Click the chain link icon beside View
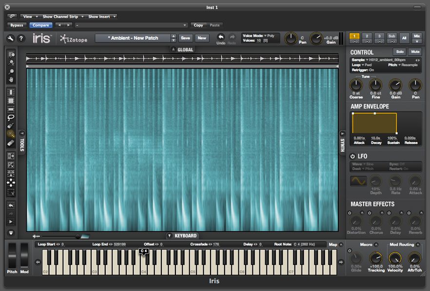Screen dimensions: 430x291 (x=12, y=17)
